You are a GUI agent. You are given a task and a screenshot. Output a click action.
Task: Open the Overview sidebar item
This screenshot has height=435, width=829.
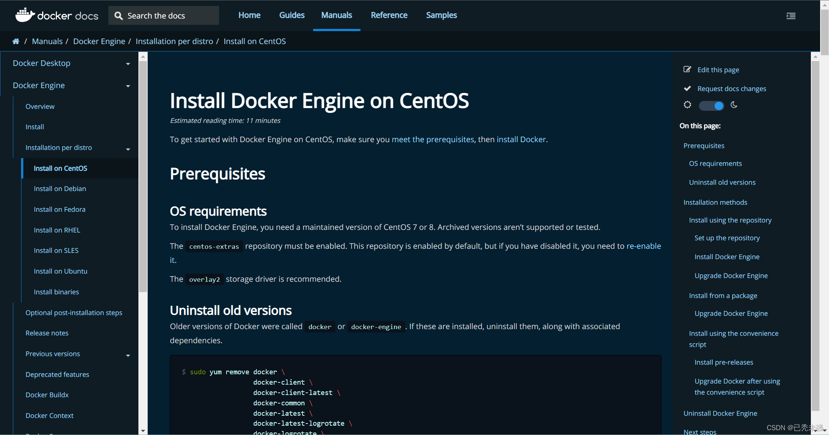pos(40,106)
